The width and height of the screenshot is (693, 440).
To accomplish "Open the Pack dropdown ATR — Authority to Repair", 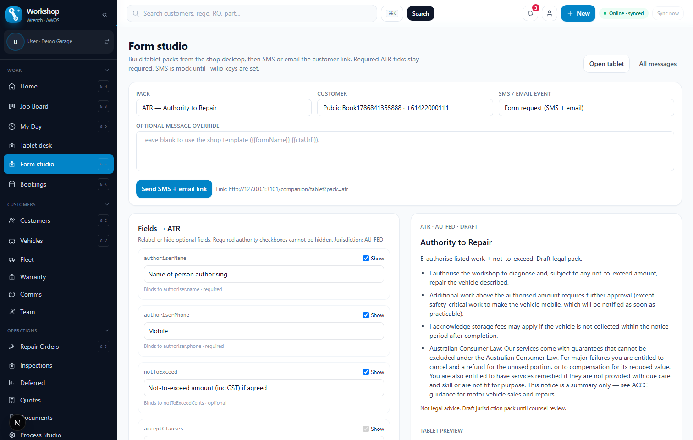I will click(x=224, y=108).
